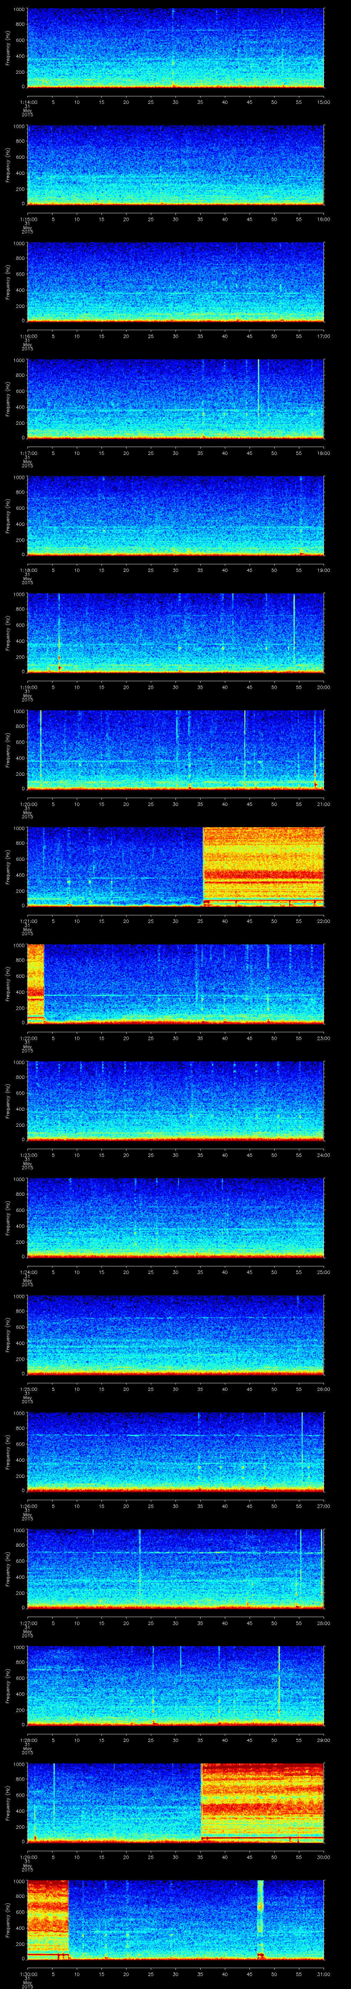
Task: Click the 18:00 end time label
Action: (323, 453)
